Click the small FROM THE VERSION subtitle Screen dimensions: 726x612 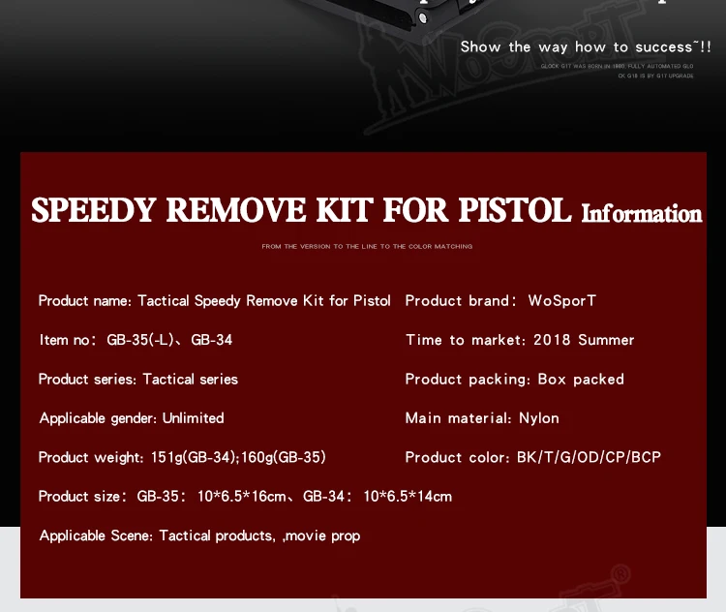tap(367, 247)
